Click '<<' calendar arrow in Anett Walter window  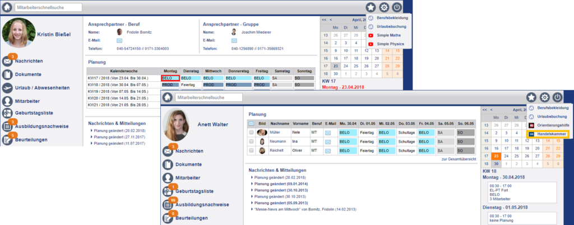(485, 110)
